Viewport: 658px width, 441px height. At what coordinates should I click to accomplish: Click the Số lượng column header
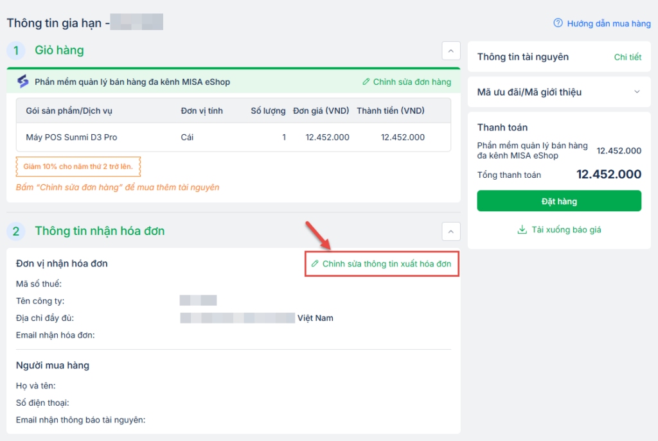[x=268, y=110]
